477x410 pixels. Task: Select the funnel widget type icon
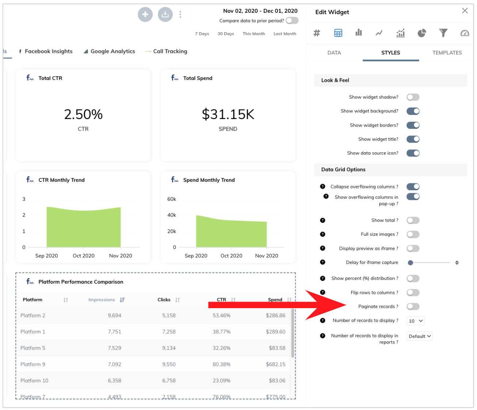click(443, 33)
